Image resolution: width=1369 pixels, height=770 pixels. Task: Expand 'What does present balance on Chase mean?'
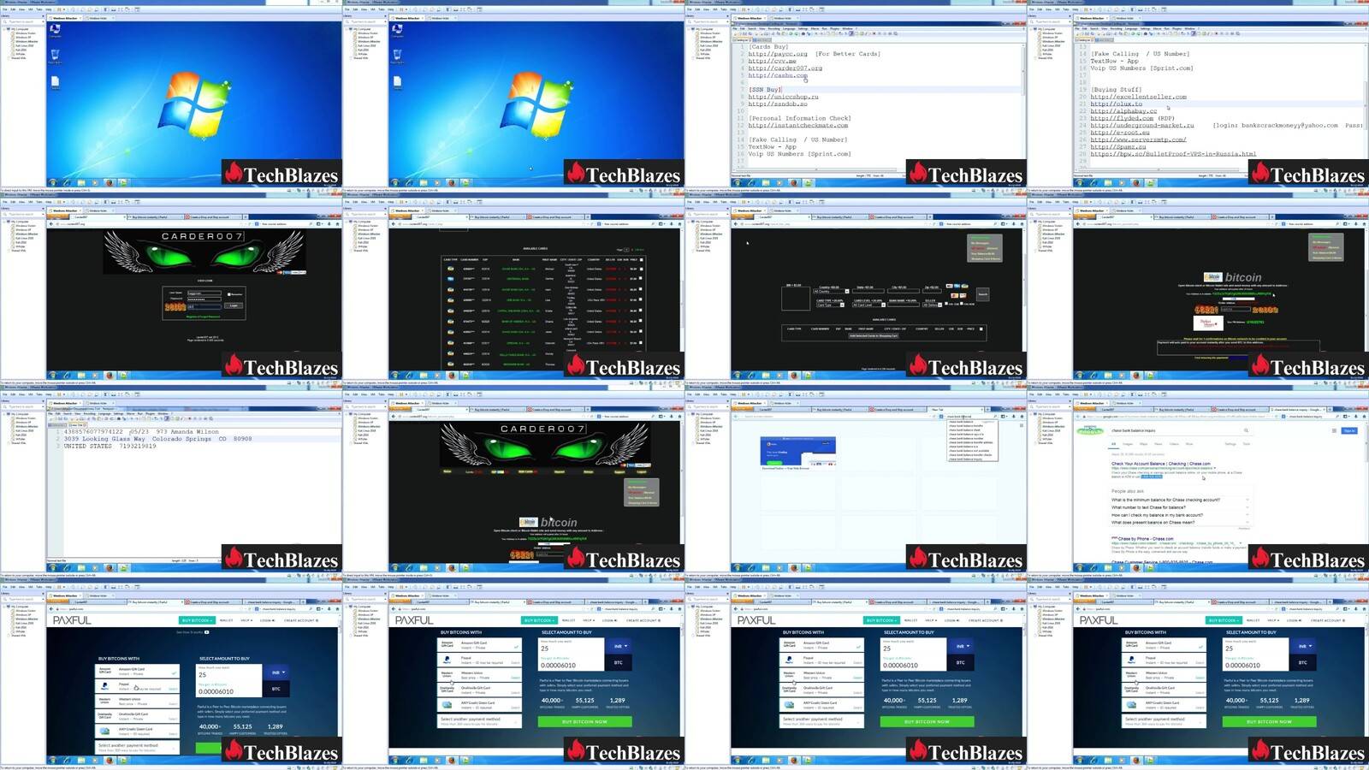point(1181,523)
